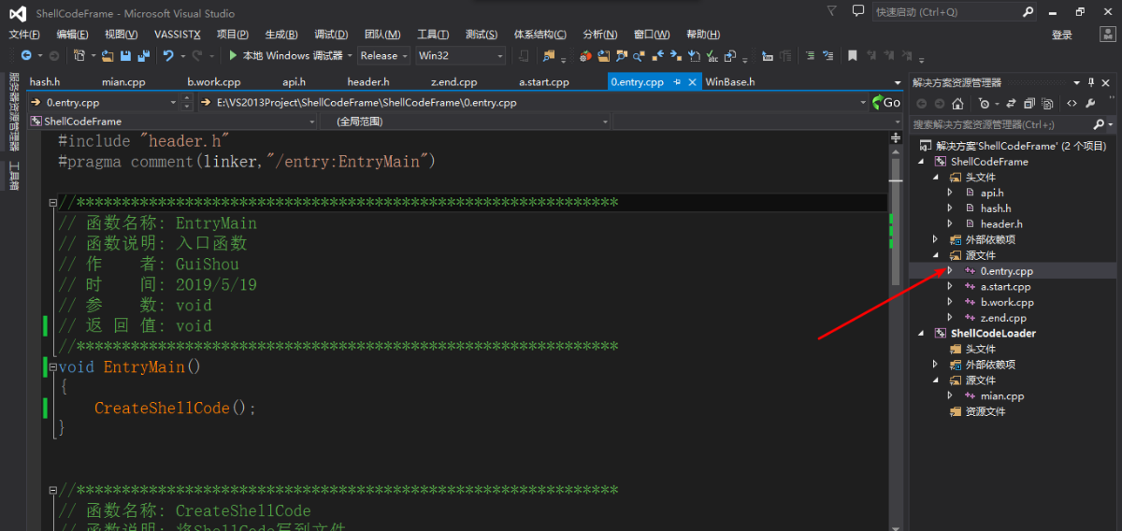Click Collapse All icon in Solution Explorer

[x=1029, y=104]
